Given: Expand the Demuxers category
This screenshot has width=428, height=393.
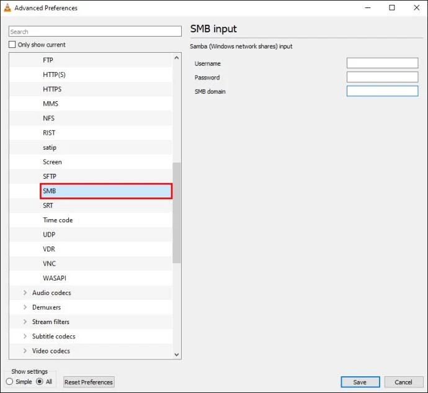Looking at the screenshot, I should pyautogui.click(x=25, y=307).
